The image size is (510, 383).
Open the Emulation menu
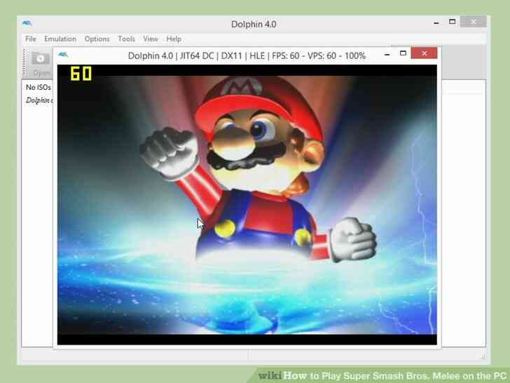pos(60,39)
